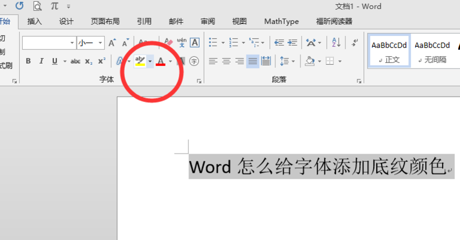The width and height of the screenshot is (460, 240).
Task: Switch to the 邮件 tab
Action: [176, 22]
